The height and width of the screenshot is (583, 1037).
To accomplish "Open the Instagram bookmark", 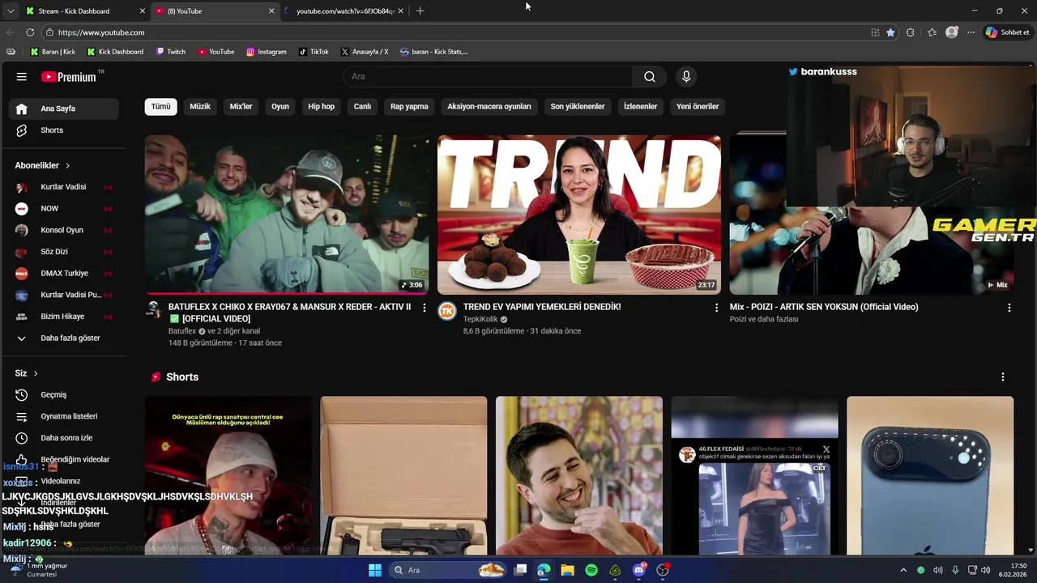I will coord(267,52).
